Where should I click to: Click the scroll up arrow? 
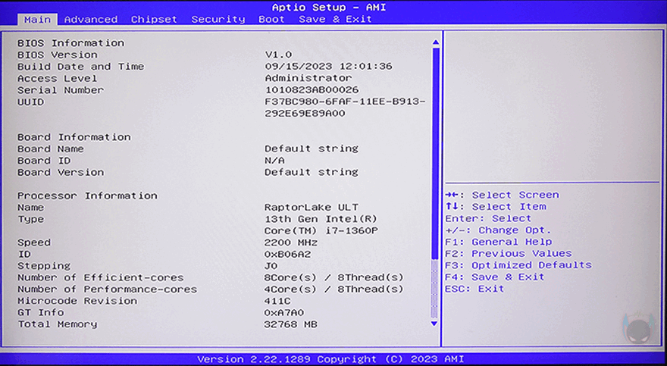[435, 42]
